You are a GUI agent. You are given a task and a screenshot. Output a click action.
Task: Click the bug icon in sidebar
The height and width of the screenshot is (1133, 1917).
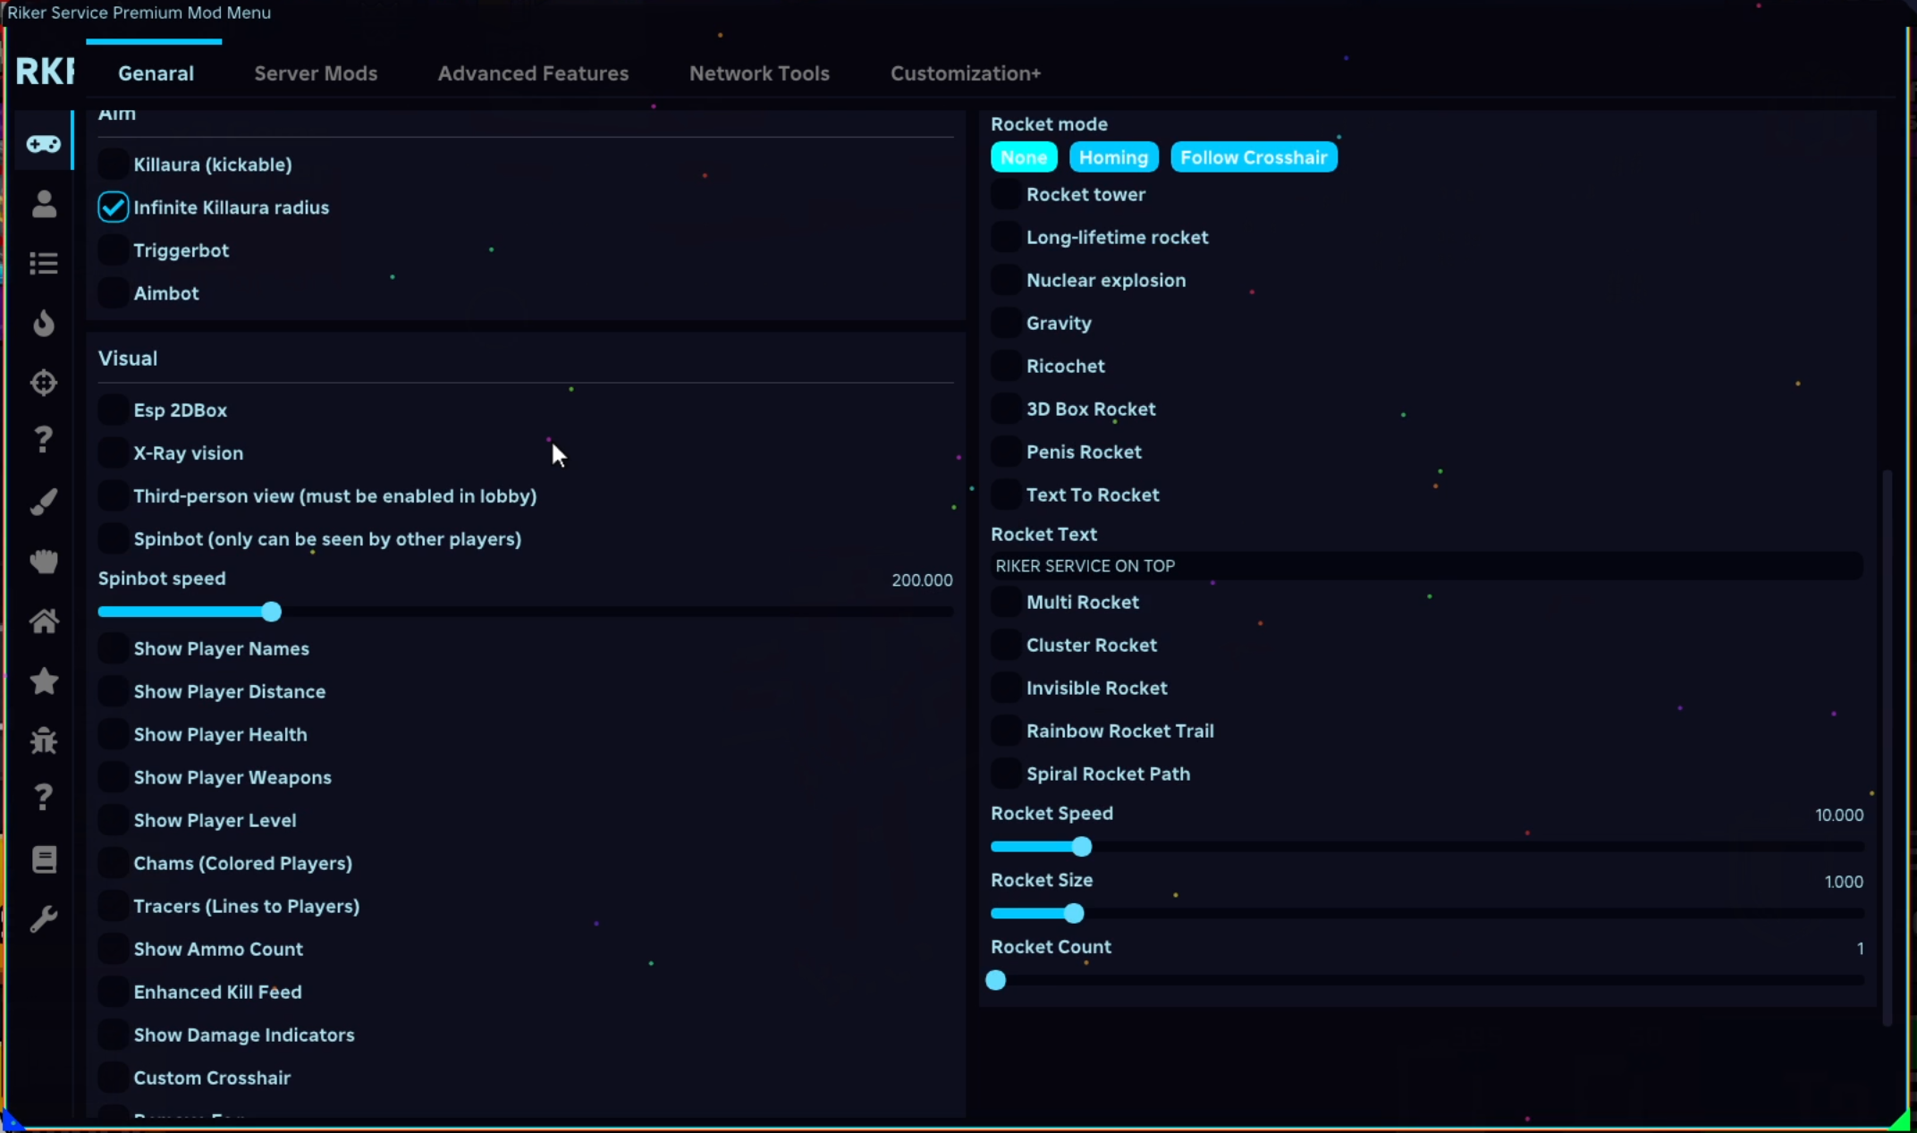pos(43,740)
